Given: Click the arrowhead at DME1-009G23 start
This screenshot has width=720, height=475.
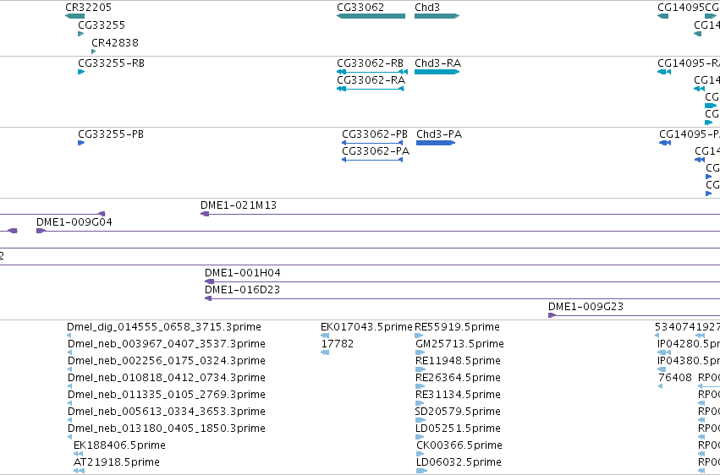Looking at the screenshot, I should coord(552,315).
